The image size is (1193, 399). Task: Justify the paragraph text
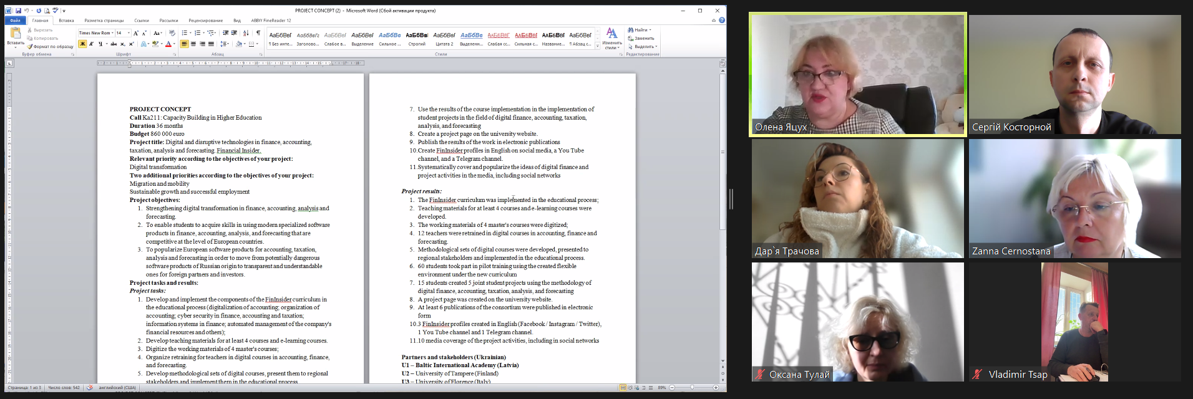211,44
